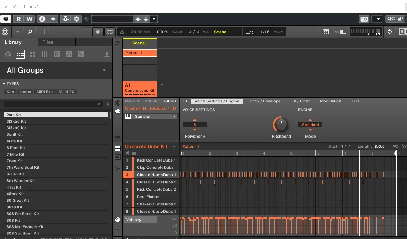Click the browser magnifier icon in the header
407x239 pixels.
click(x=30, y=32)
